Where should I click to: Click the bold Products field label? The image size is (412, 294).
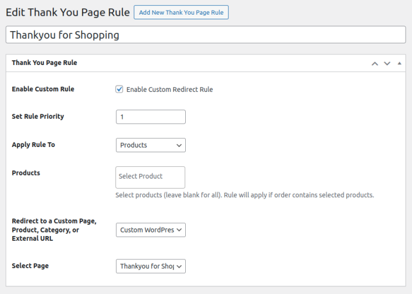coord(26,173)
